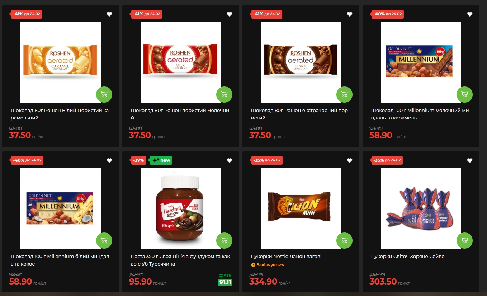
Task: Add Roshen white caramel aerated chocolate to cart
Action: tap(104, 94)
